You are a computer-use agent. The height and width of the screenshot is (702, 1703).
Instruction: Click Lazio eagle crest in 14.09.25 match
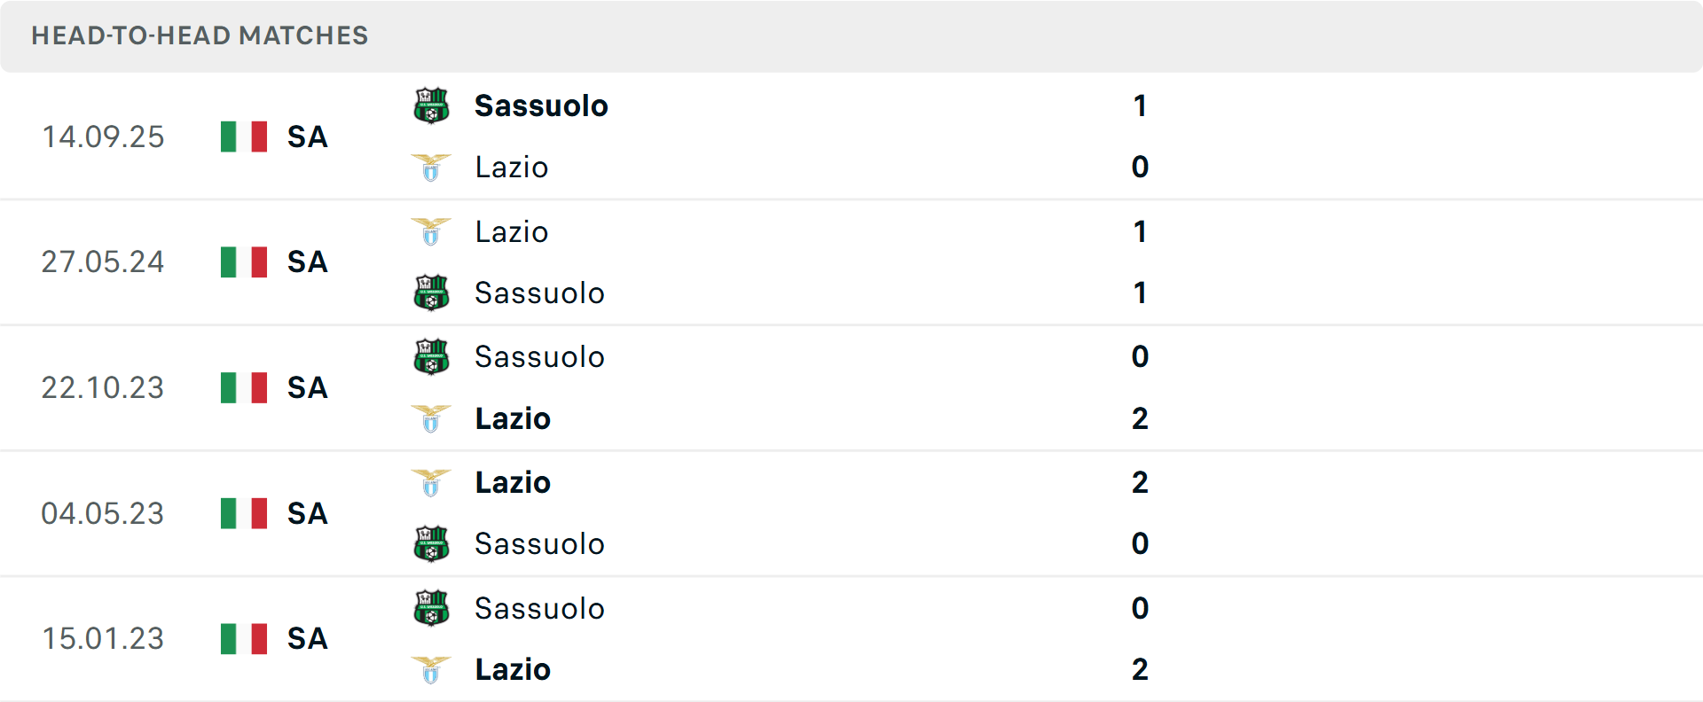coord(431,168)
